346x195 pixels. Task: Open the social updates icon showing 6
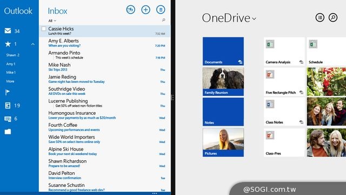pyautogui.click(x=8, y=119)
